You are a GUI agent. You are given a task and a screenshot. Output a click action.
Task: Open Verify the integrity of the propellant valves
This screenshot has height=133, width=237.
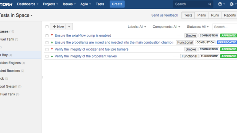(86, 56)
